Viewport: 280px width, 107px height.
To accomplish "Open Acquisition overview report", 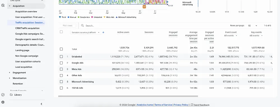I will point(26,11).
